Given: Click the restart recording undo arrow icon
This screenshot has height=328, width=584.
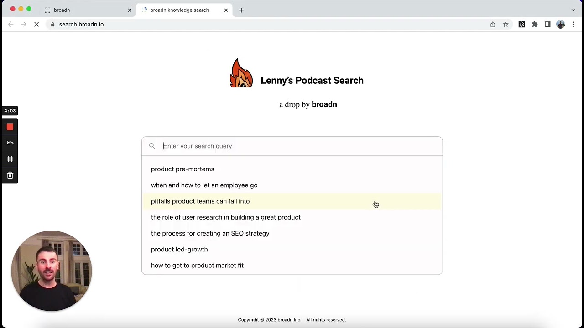Looking at the screenshot, I should click(10, 143).
